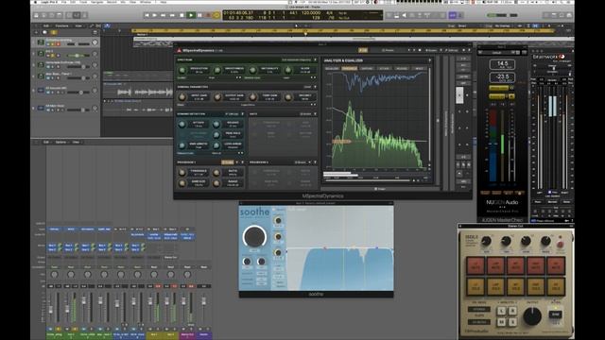Open the Library from the control bar
This screenshot has height=340, width=605.
[x=36, y=15]
